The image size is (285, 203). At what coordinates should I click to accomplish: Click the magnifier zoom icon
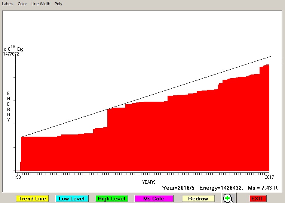pos(227,198)
